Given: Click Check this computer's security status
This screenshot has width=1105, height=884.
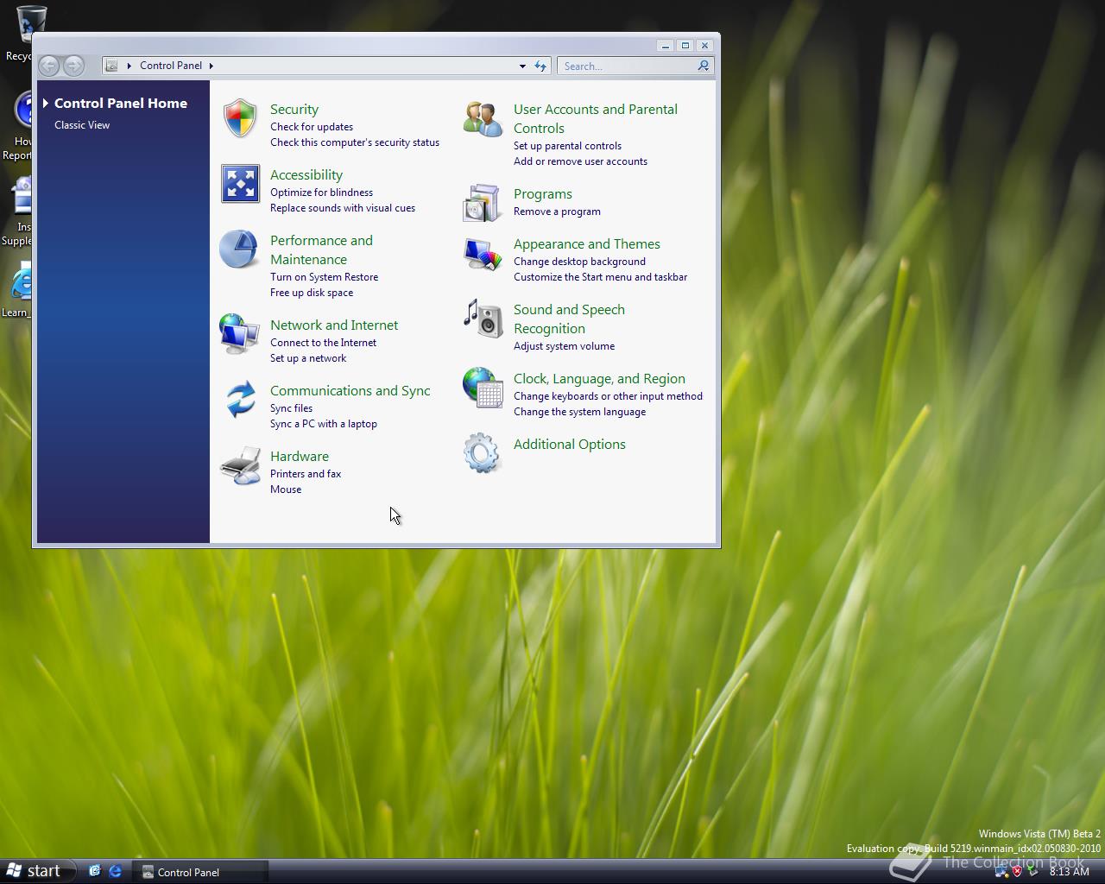Looking at the screenshot, I should (355, 142).
